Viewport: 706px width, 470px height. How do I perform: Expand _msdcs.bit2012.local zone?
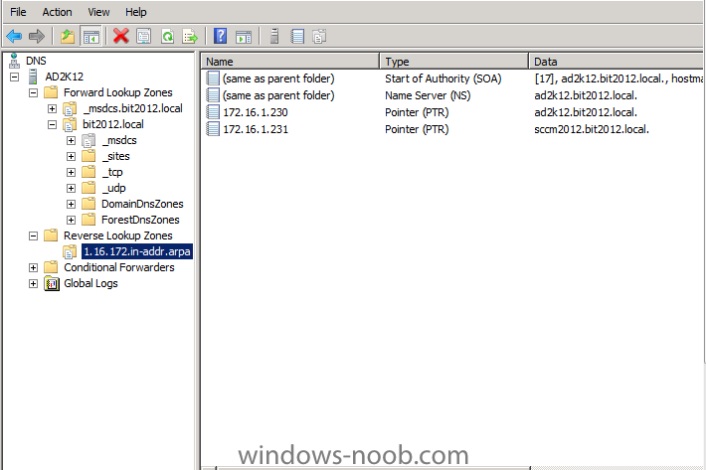pyautogui.click(x=53, y=109)
